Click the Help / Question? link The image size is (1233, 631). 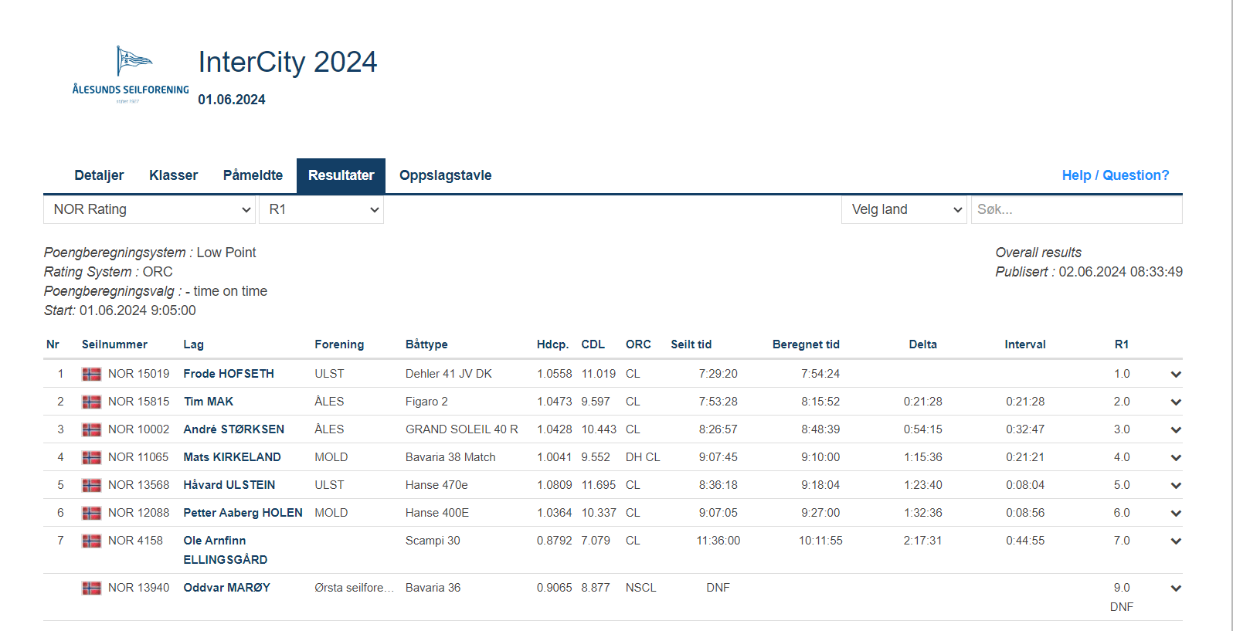click(1115, 175)
